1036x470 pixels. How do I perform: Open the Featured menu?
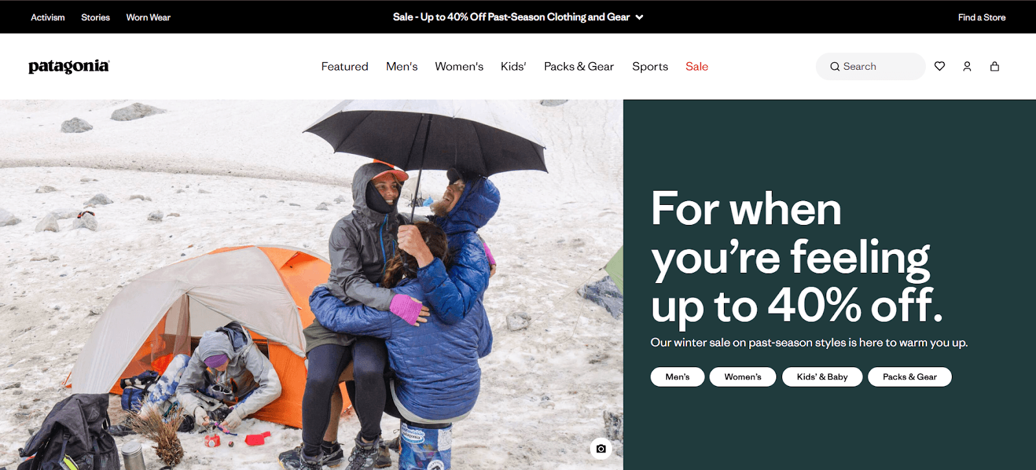tap(344, 67)
